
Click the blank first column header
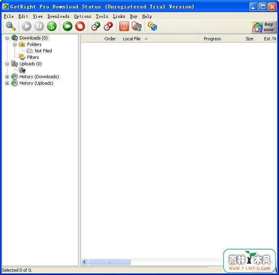tap(87, 39)
